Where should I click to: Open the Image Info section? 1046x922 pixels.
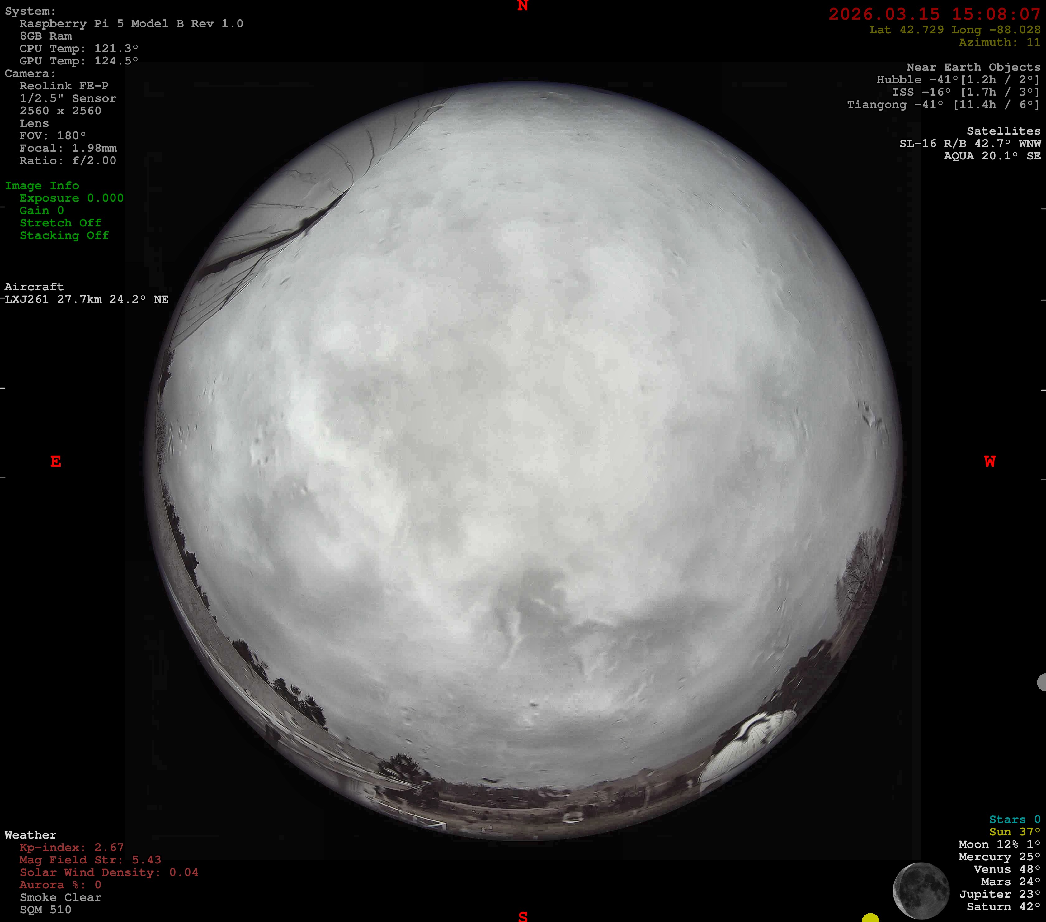[42, 186]
